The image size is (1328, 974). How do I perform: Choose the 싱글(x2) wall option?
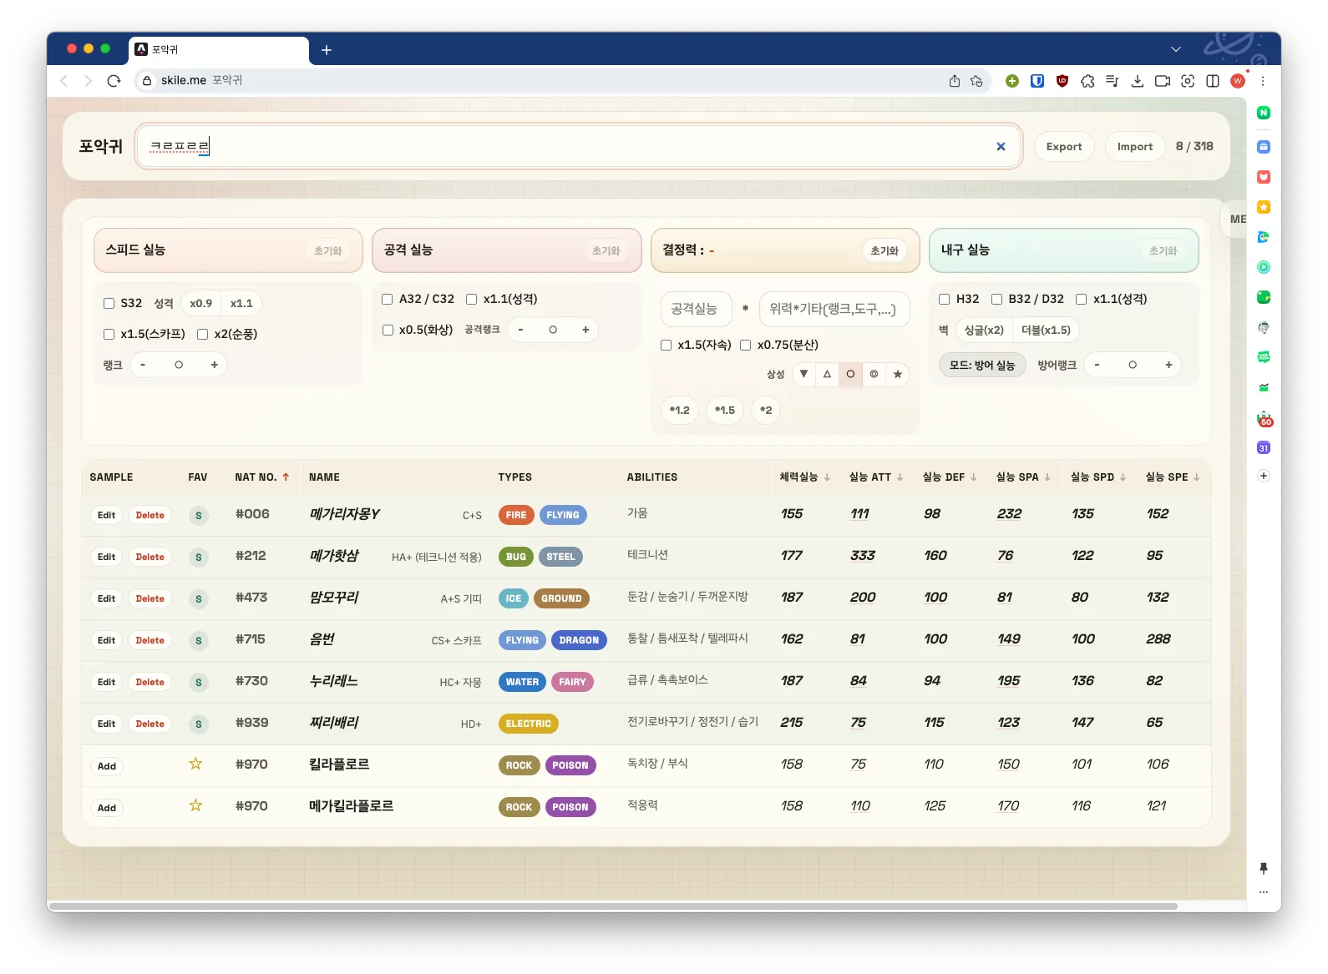point(984,331)
